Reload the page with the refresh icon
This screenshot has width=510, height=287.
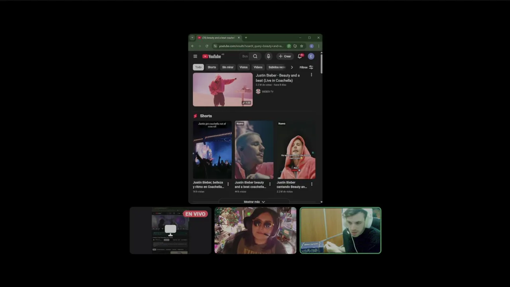pos(207,46)
